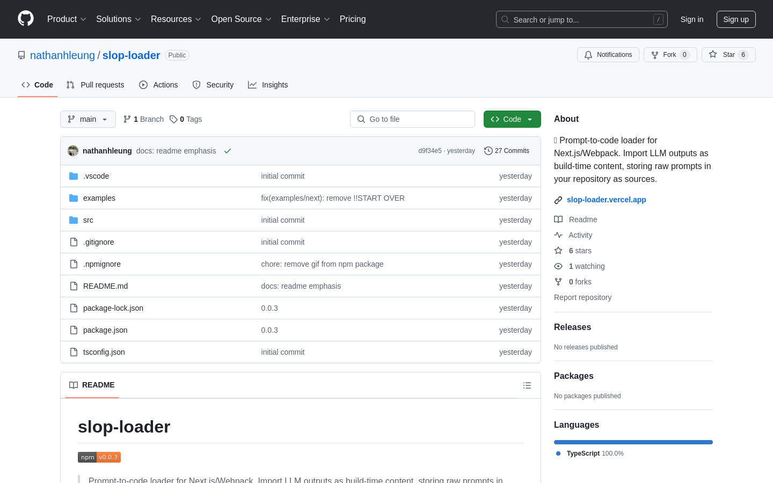
Task: Select the README tab header
Action: click(x=92, y=385)
